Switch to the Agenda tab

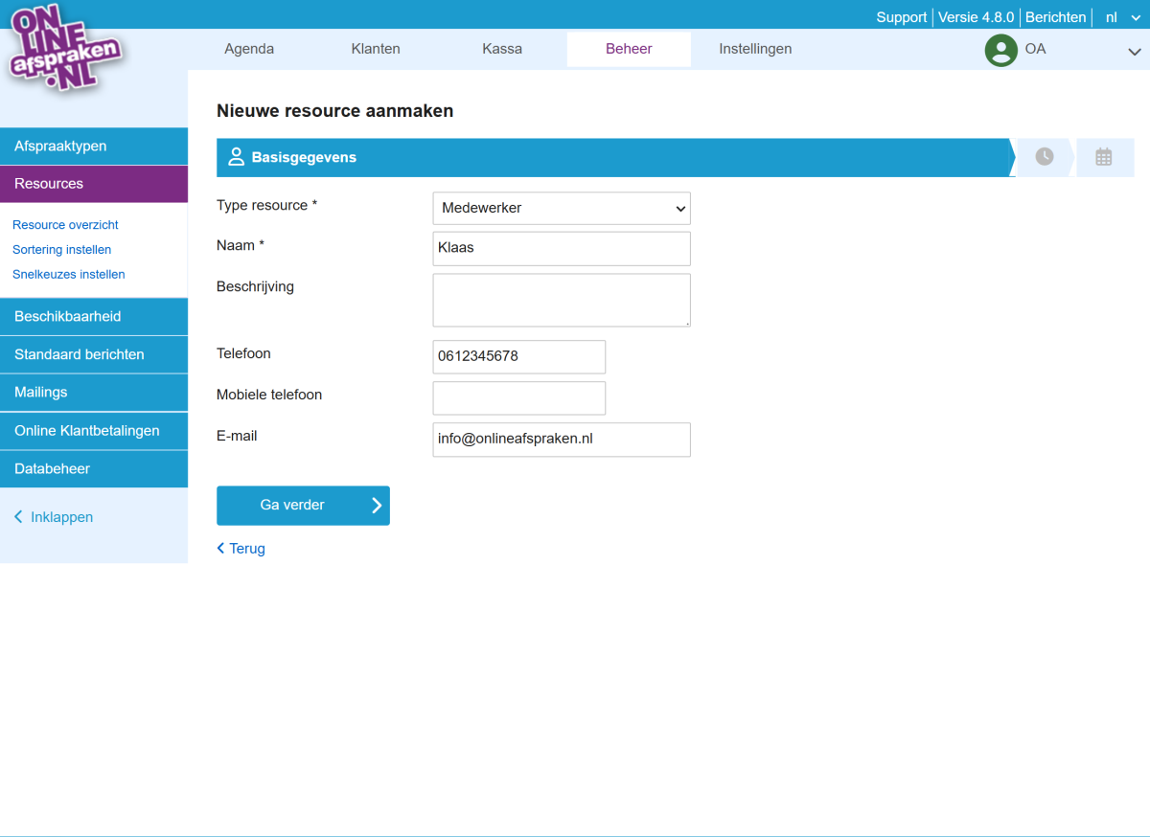click(249, 49)
